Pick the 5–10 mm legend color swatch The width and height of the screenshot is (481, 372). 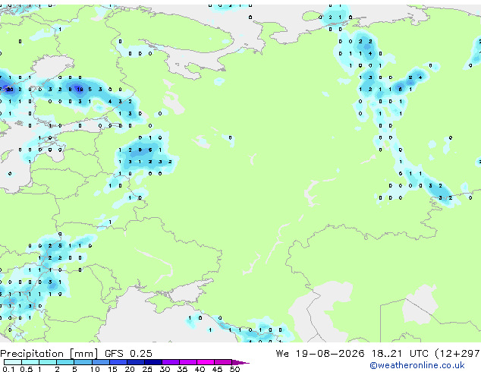click(x=83, y=362)
